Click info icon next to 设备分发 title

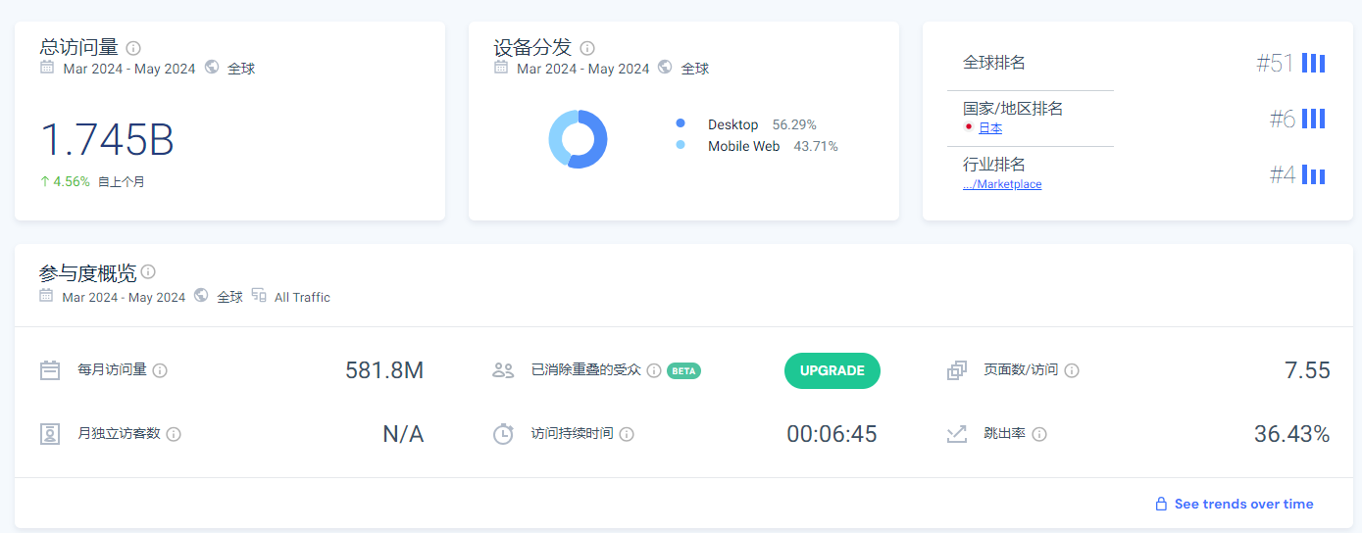tap(587, 48)
